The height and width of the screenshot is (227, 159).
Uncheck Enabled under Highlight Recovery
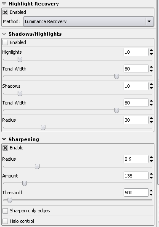pos(5,12)
